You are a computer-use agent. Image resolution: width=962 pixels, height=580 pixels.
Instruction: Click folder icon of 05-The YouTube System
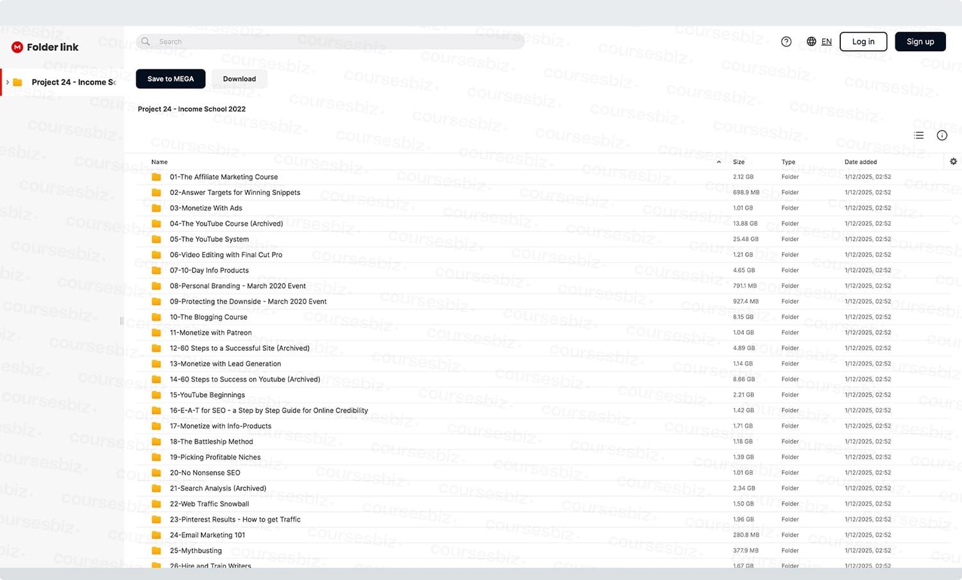click(x=156, y=239)
